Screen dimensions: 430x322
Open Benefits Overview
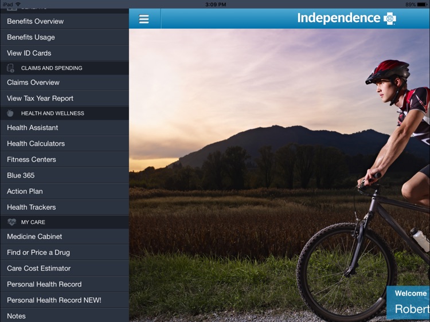click(64, 21)
